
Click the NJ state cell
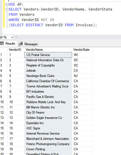coord(82,76)
